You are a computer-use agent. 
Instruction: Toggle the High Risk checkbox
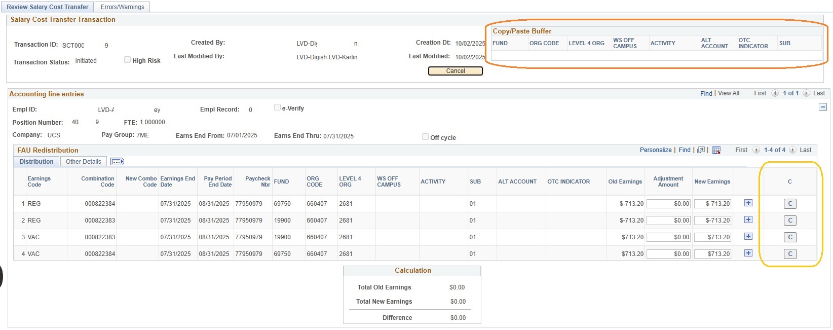(128, 60)
